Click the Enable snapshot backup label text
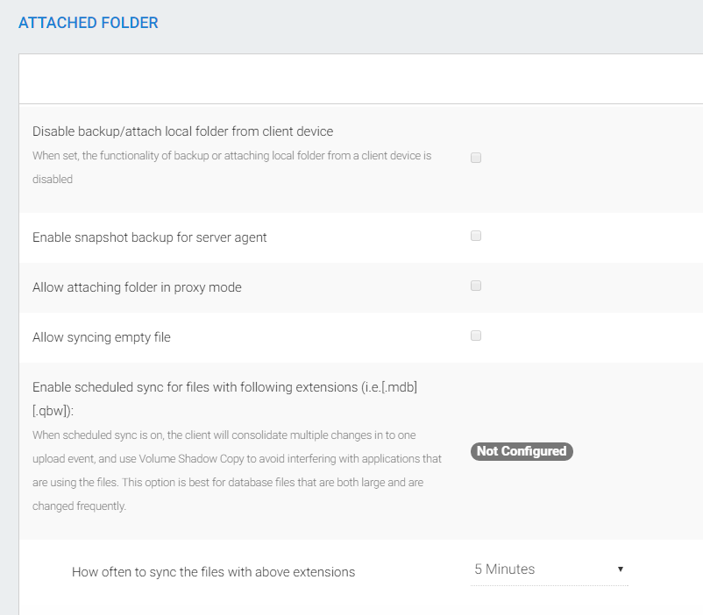Viewport: 703px width, 615px height. tap(149, 237)
